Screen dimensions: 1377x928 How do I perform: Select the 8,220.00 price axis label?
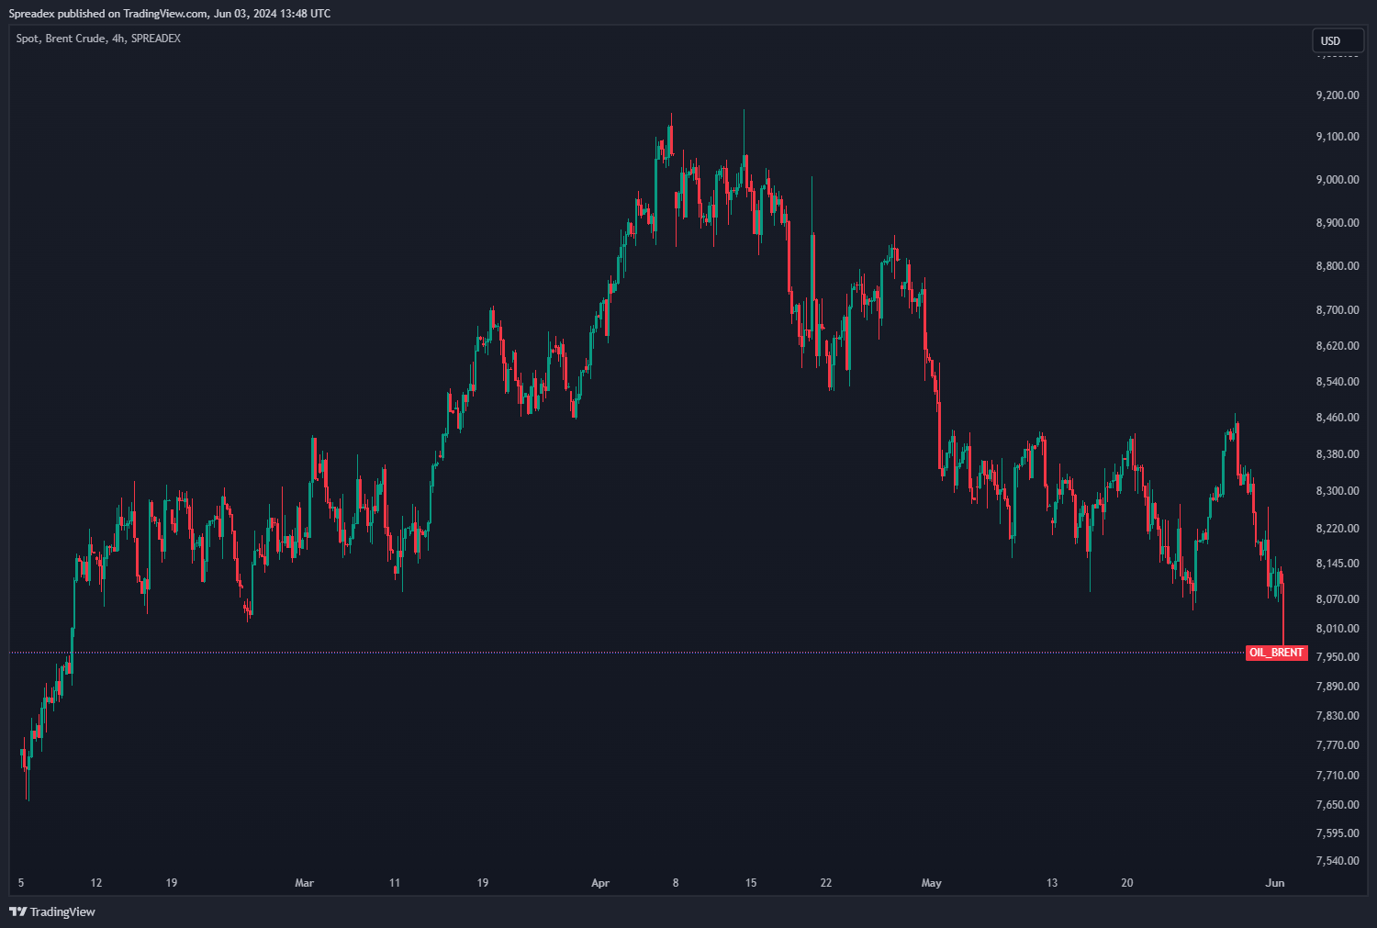1338,529
